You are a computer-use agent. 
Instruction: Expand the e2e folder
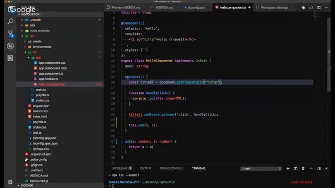pos(32,25)
